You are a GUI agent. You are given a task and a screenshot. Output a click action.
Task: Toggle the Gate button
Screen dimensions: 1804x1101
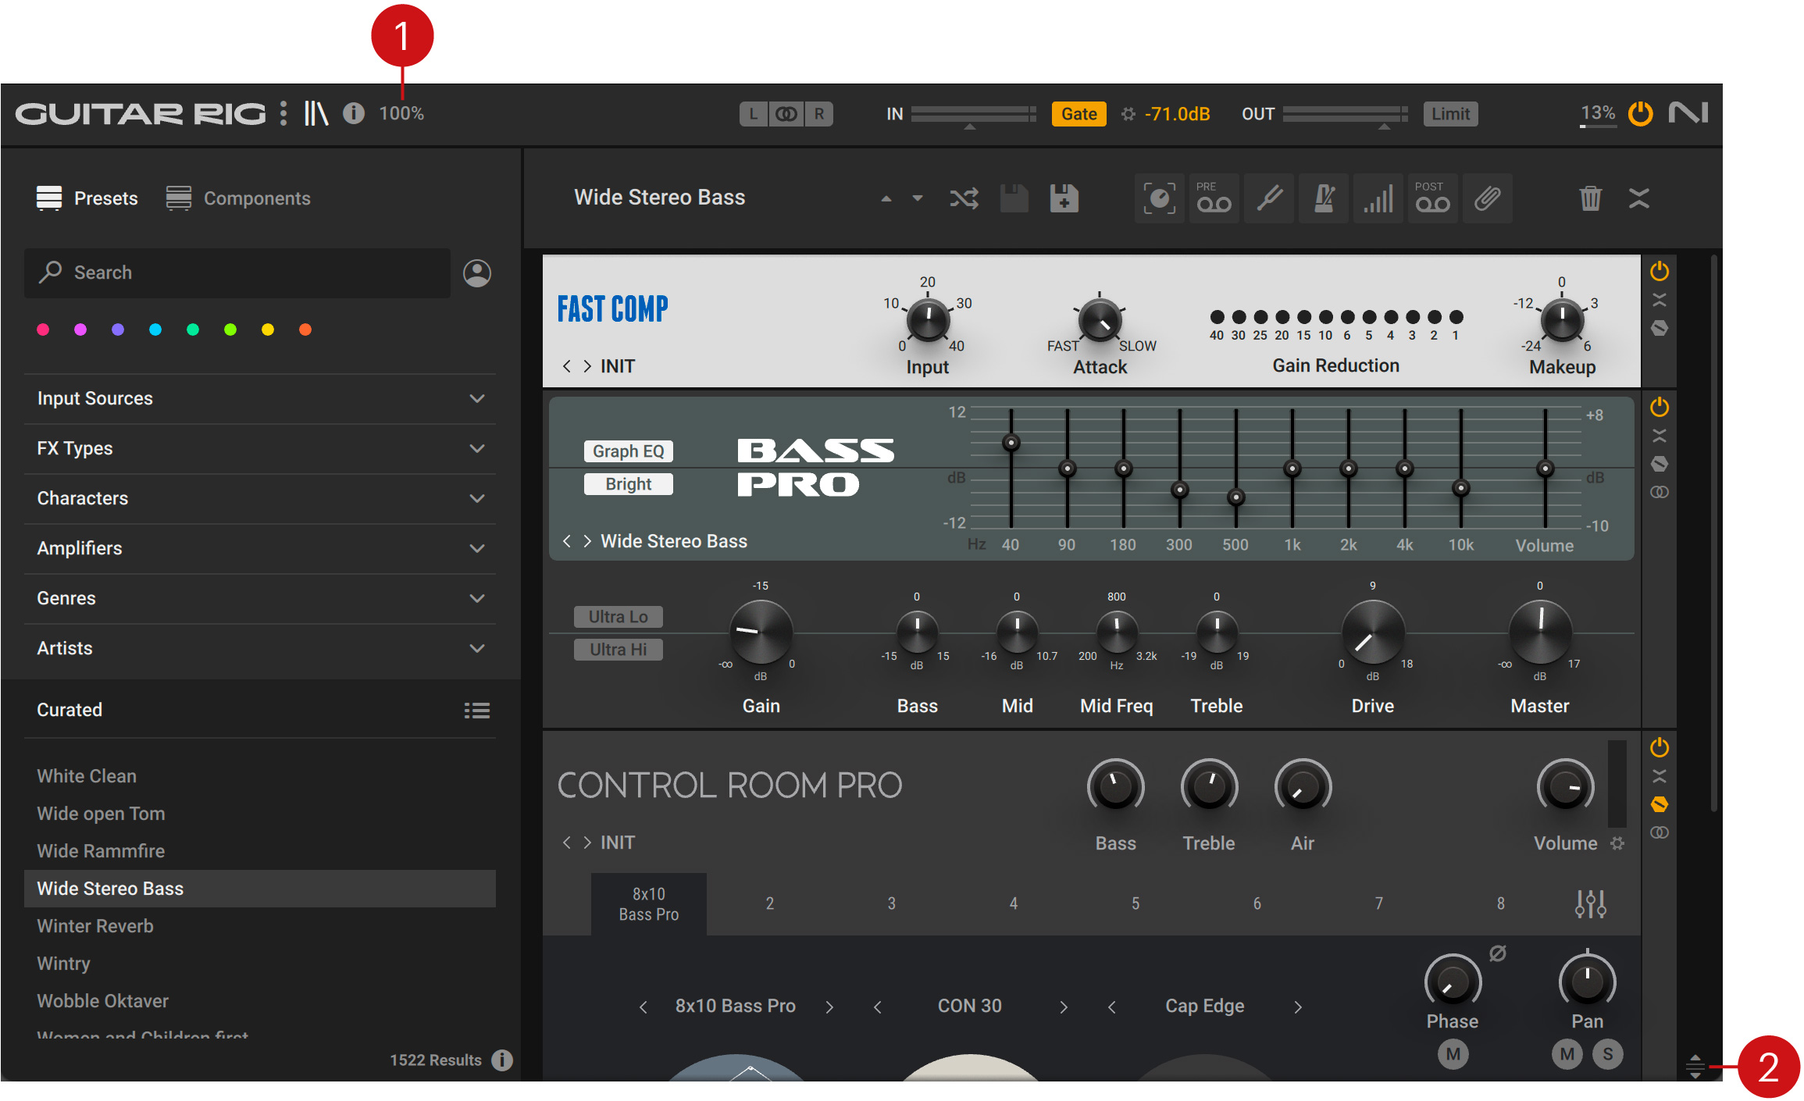coord(1078,114)
